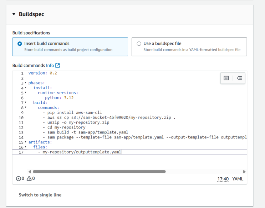Fold the artifacts block at line 15
This screenshot has height=208, width=265.
coord(26,142)
